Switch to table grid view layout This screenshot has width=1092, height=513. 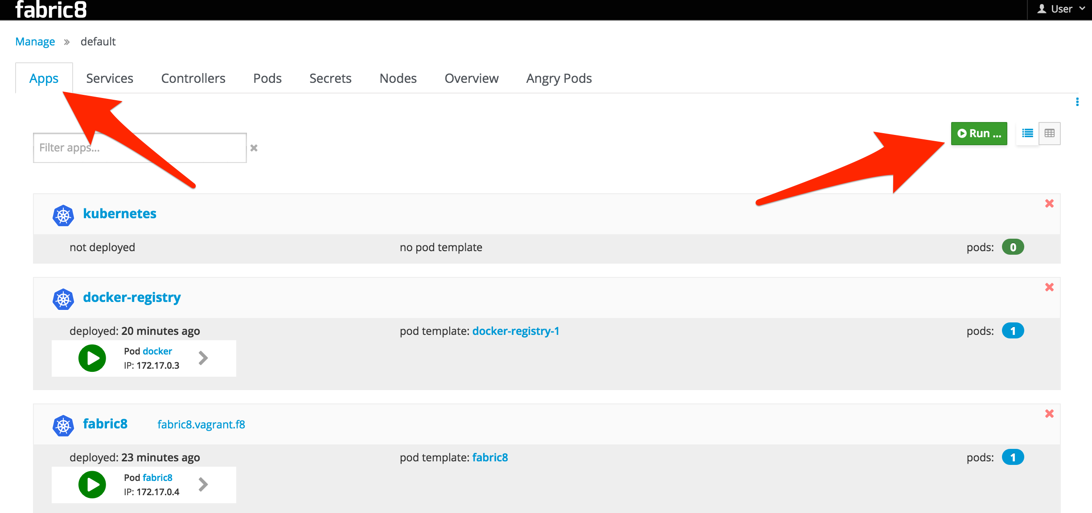coord(1049,133)
